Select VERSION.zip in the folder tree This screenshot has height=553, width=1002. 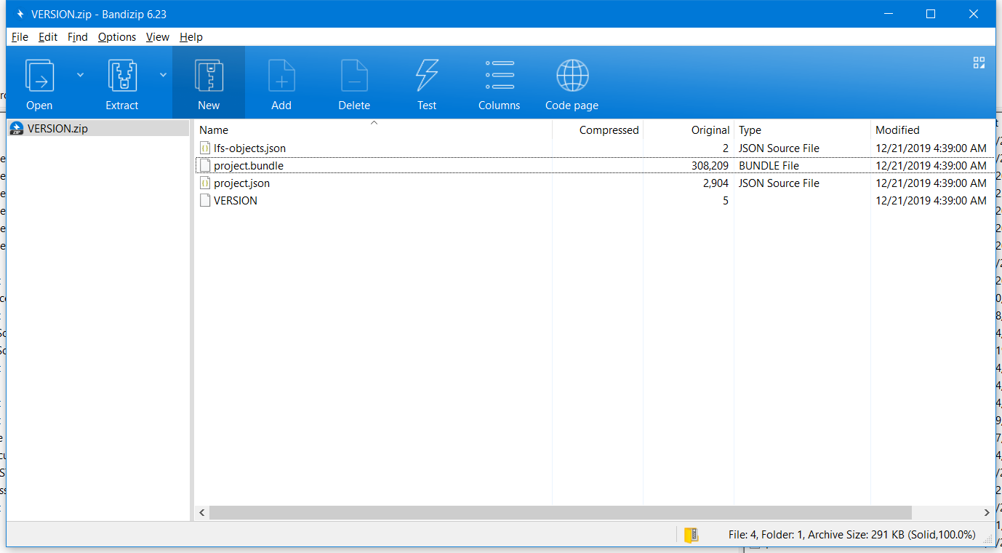58,129
